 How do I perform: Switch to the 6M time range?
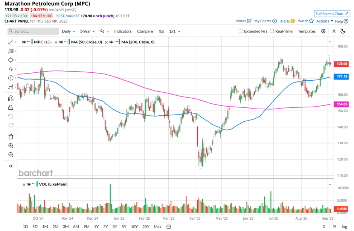76,226
